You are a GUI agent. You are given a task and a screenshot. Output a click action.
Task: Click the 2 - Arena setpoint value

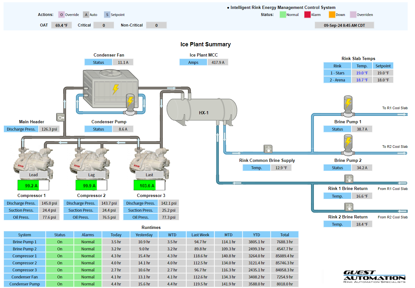click(x=383, y=80)
